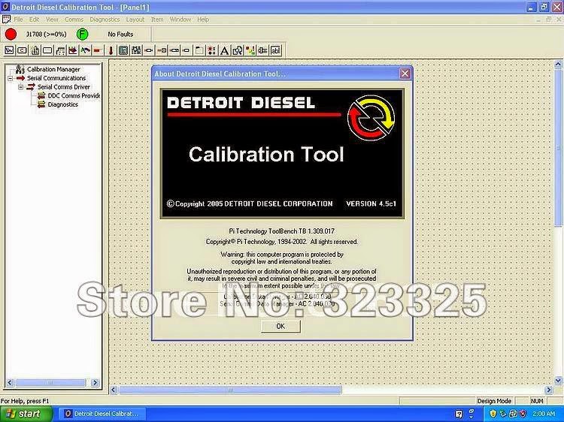This screenshot has height=422, width=564.
Task: Click design area horizontal scrollbar left arrow
Action: click(x=114, y=390)
